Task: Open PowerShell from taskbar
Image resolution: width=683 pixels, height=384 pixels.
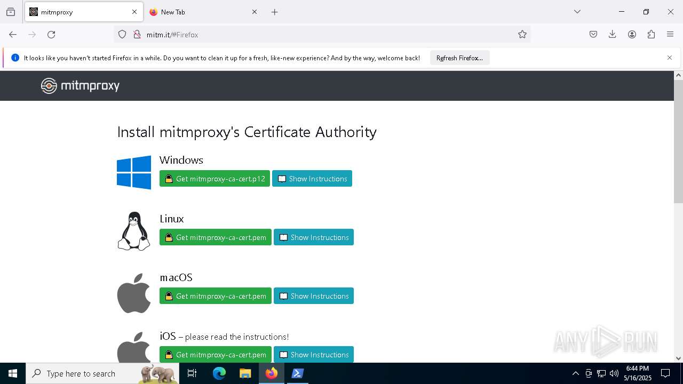Action: (297, 373)
